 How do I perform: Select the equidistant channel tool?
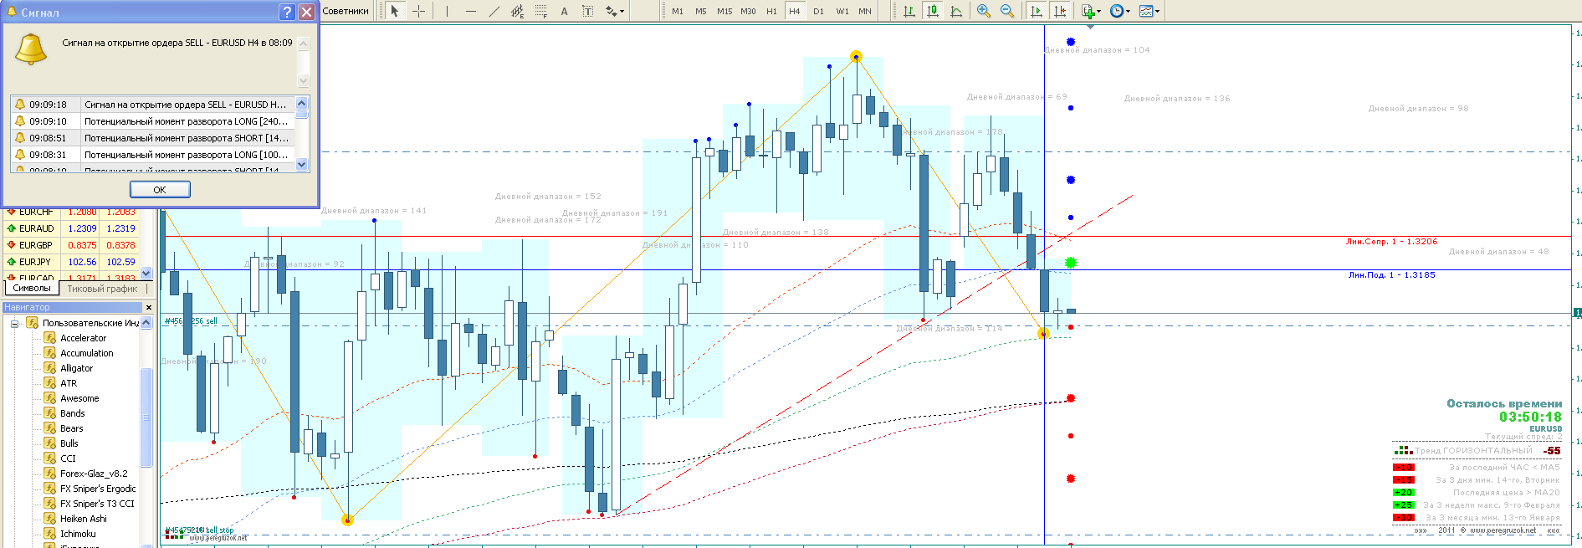coord(517,11)
